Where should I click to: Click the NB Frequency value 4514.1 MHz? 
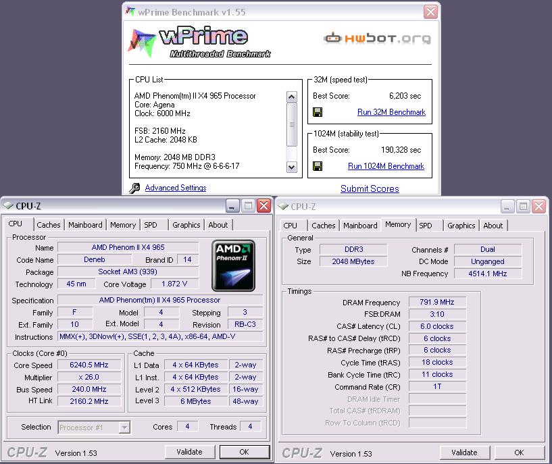point(488,274)
